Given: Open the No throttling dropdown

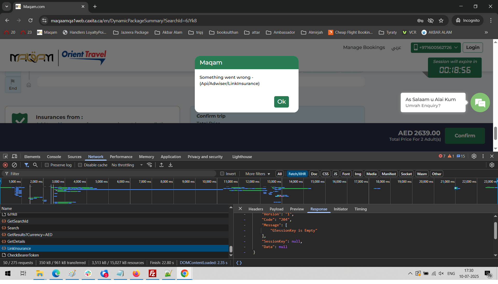Looking at the screenshot, I should pyautogui.click(x=127, y=165).
